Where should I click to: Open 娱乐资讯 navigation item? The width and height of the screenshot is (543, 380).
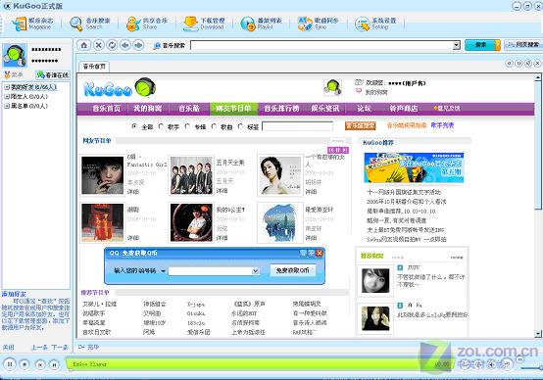324,109
